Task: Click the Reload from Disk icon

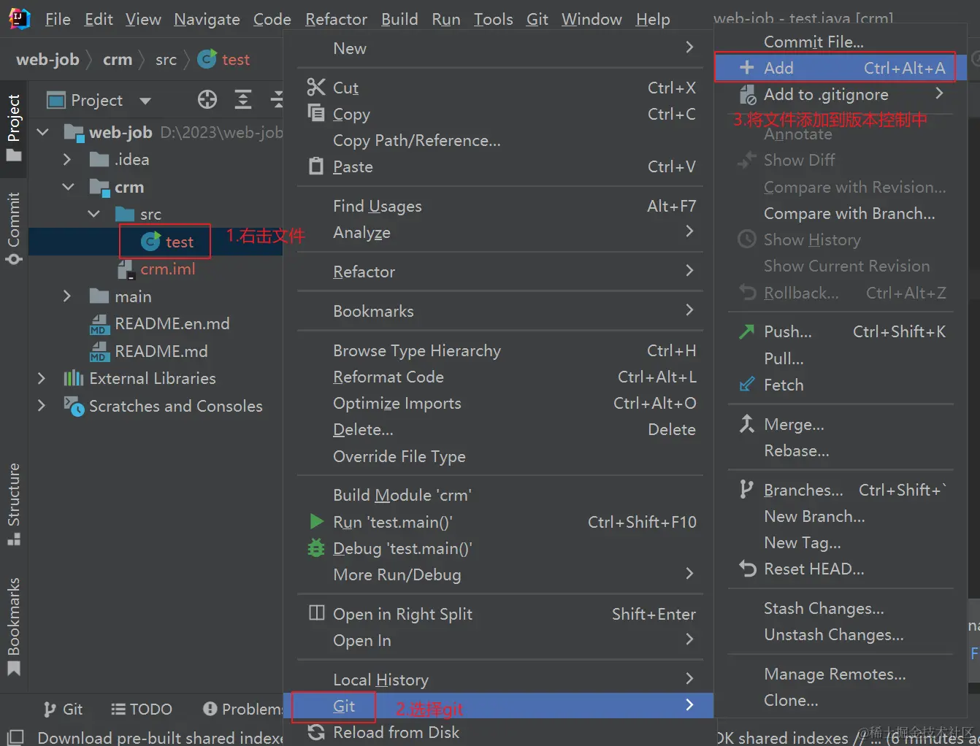Action: (x=316, y=732)
